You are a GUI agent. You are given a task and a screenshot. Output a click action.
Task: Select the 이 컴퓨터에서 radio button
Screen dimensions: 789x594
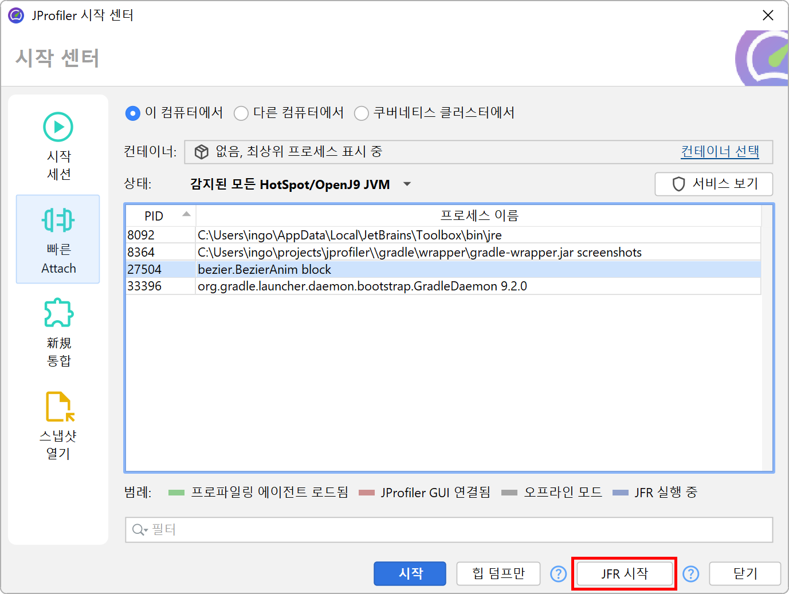[133, 113]
